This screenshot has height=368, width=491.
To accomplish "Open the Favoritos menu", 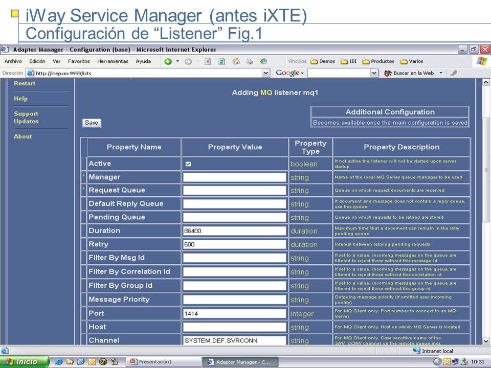I will [x=79, y=61].
